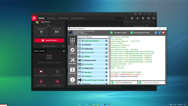Open the Apps section in Patch My PC
Image resolution: width=188 pixels, height=106 pixels.
tap(73, 41)
